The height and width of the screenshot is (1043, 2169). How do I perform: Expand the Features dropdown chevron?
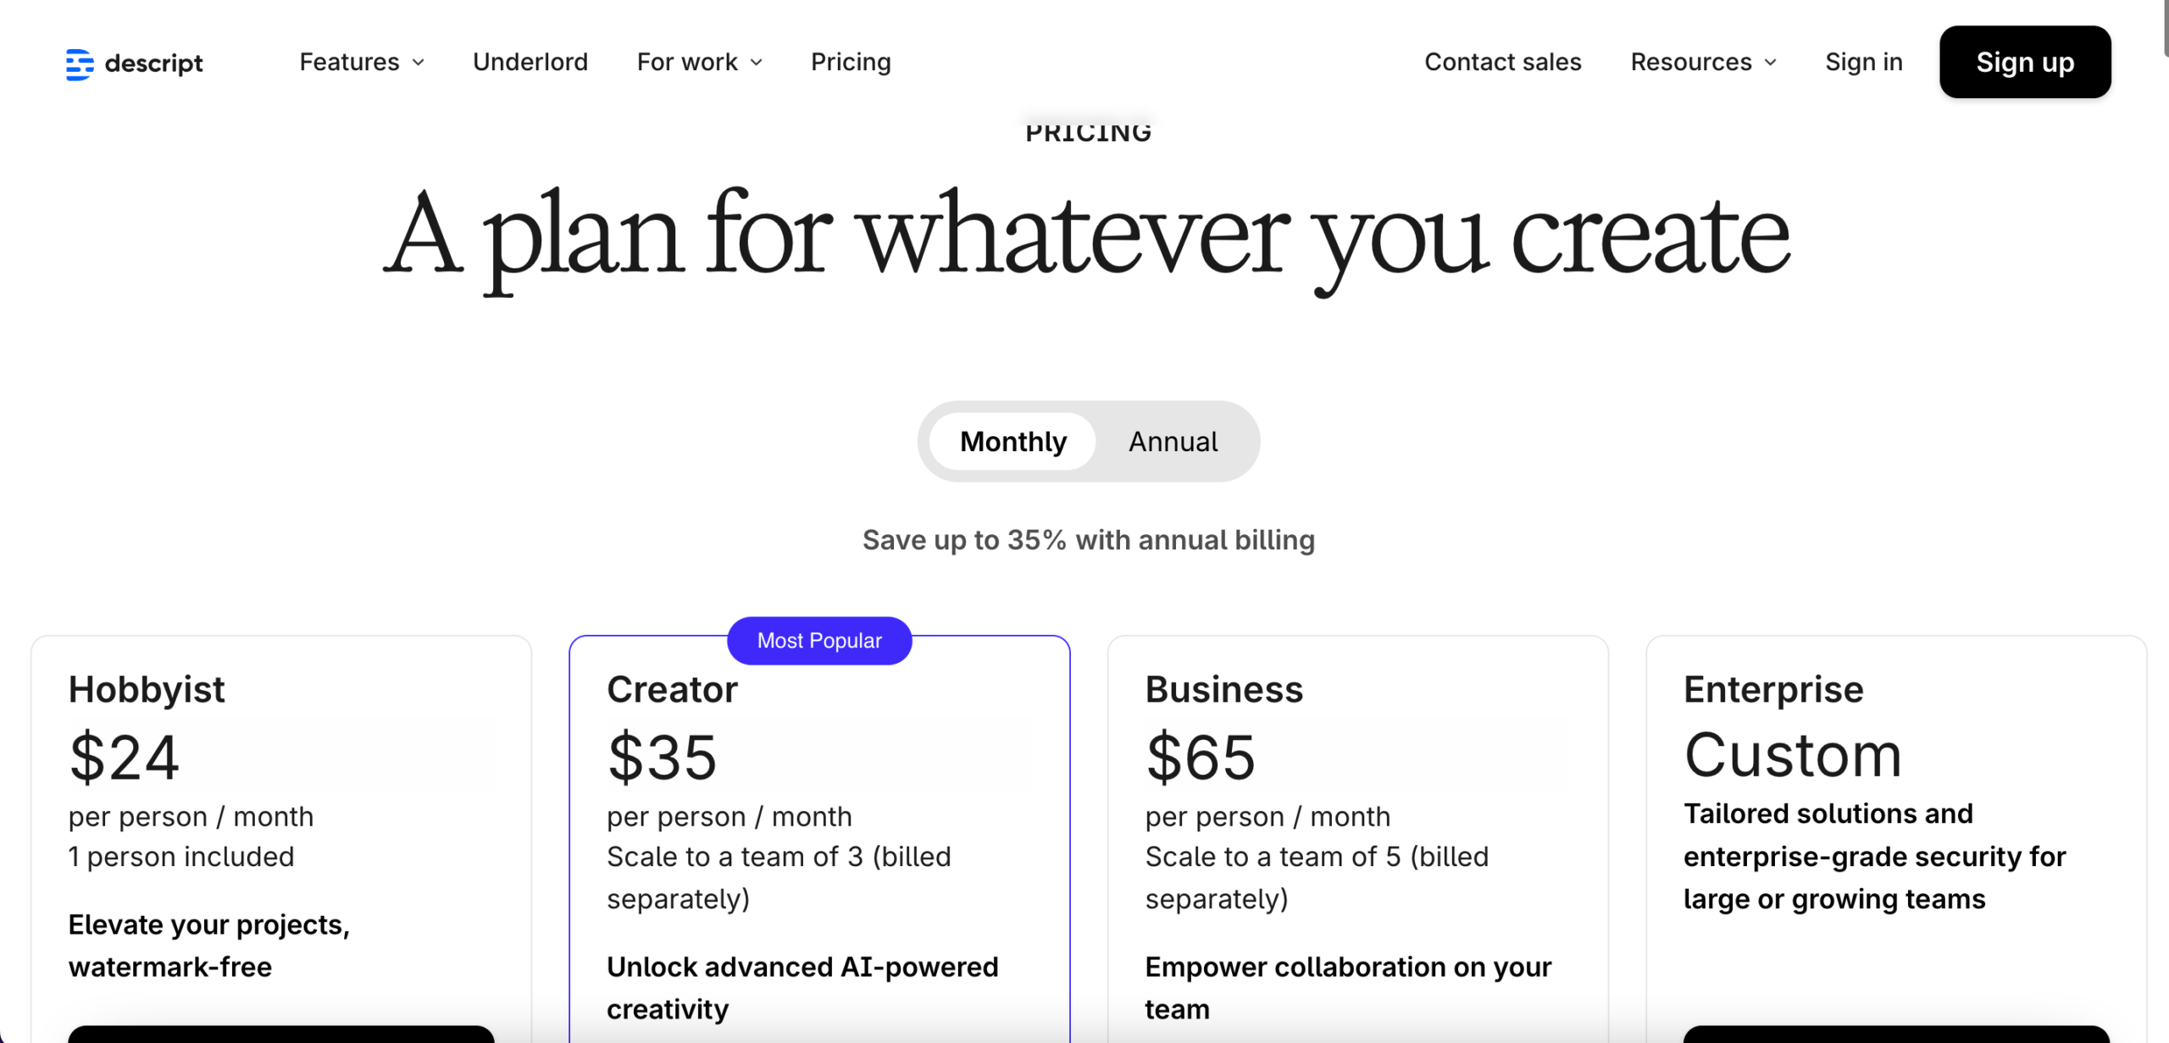pyautogui.click(x=419, y=63)
